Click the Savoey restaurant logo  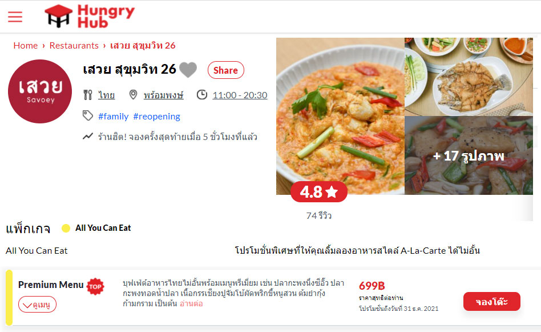pos(40,91)
